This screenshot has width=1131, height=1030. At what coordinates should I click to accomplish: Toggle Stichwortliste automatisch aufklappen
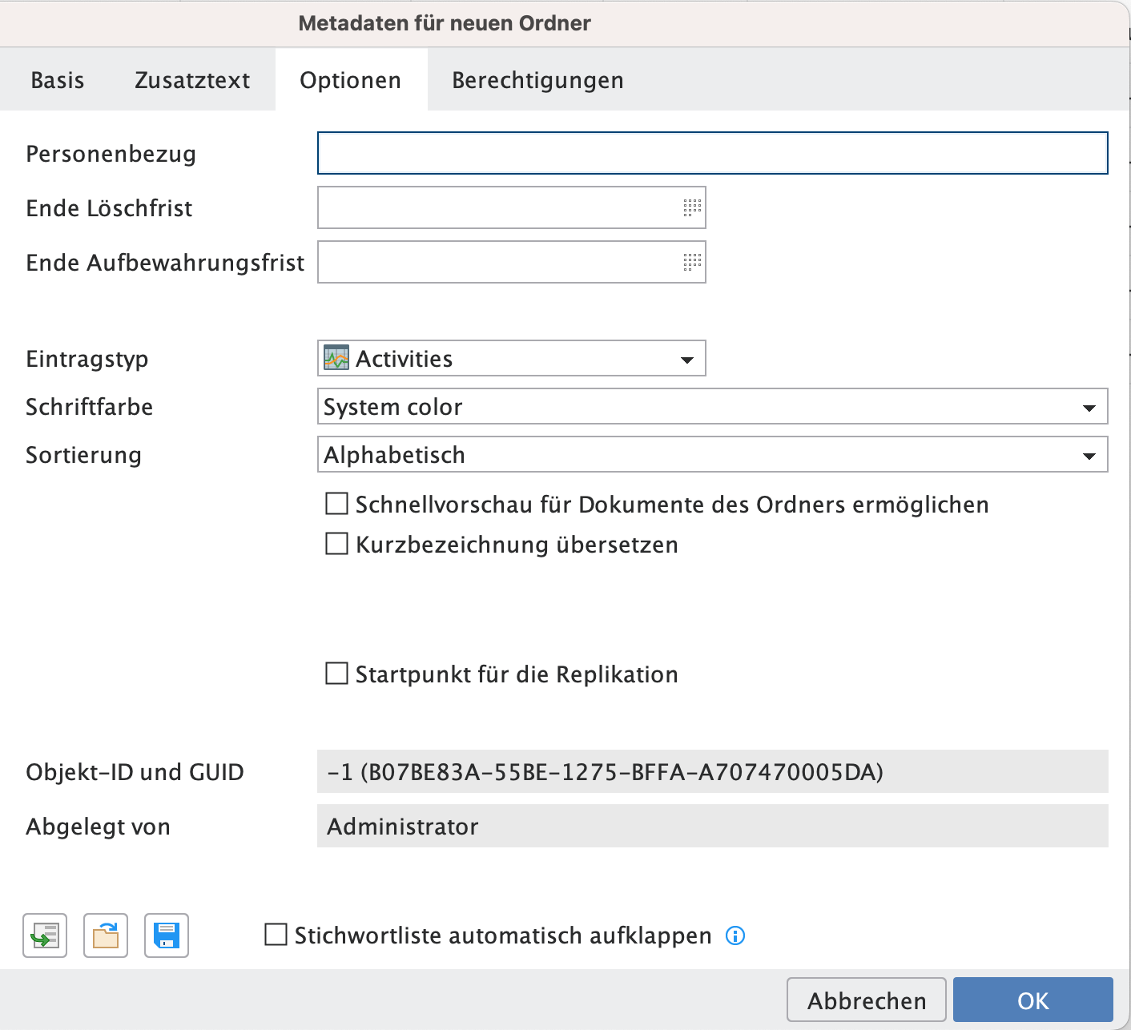[276, 935]
